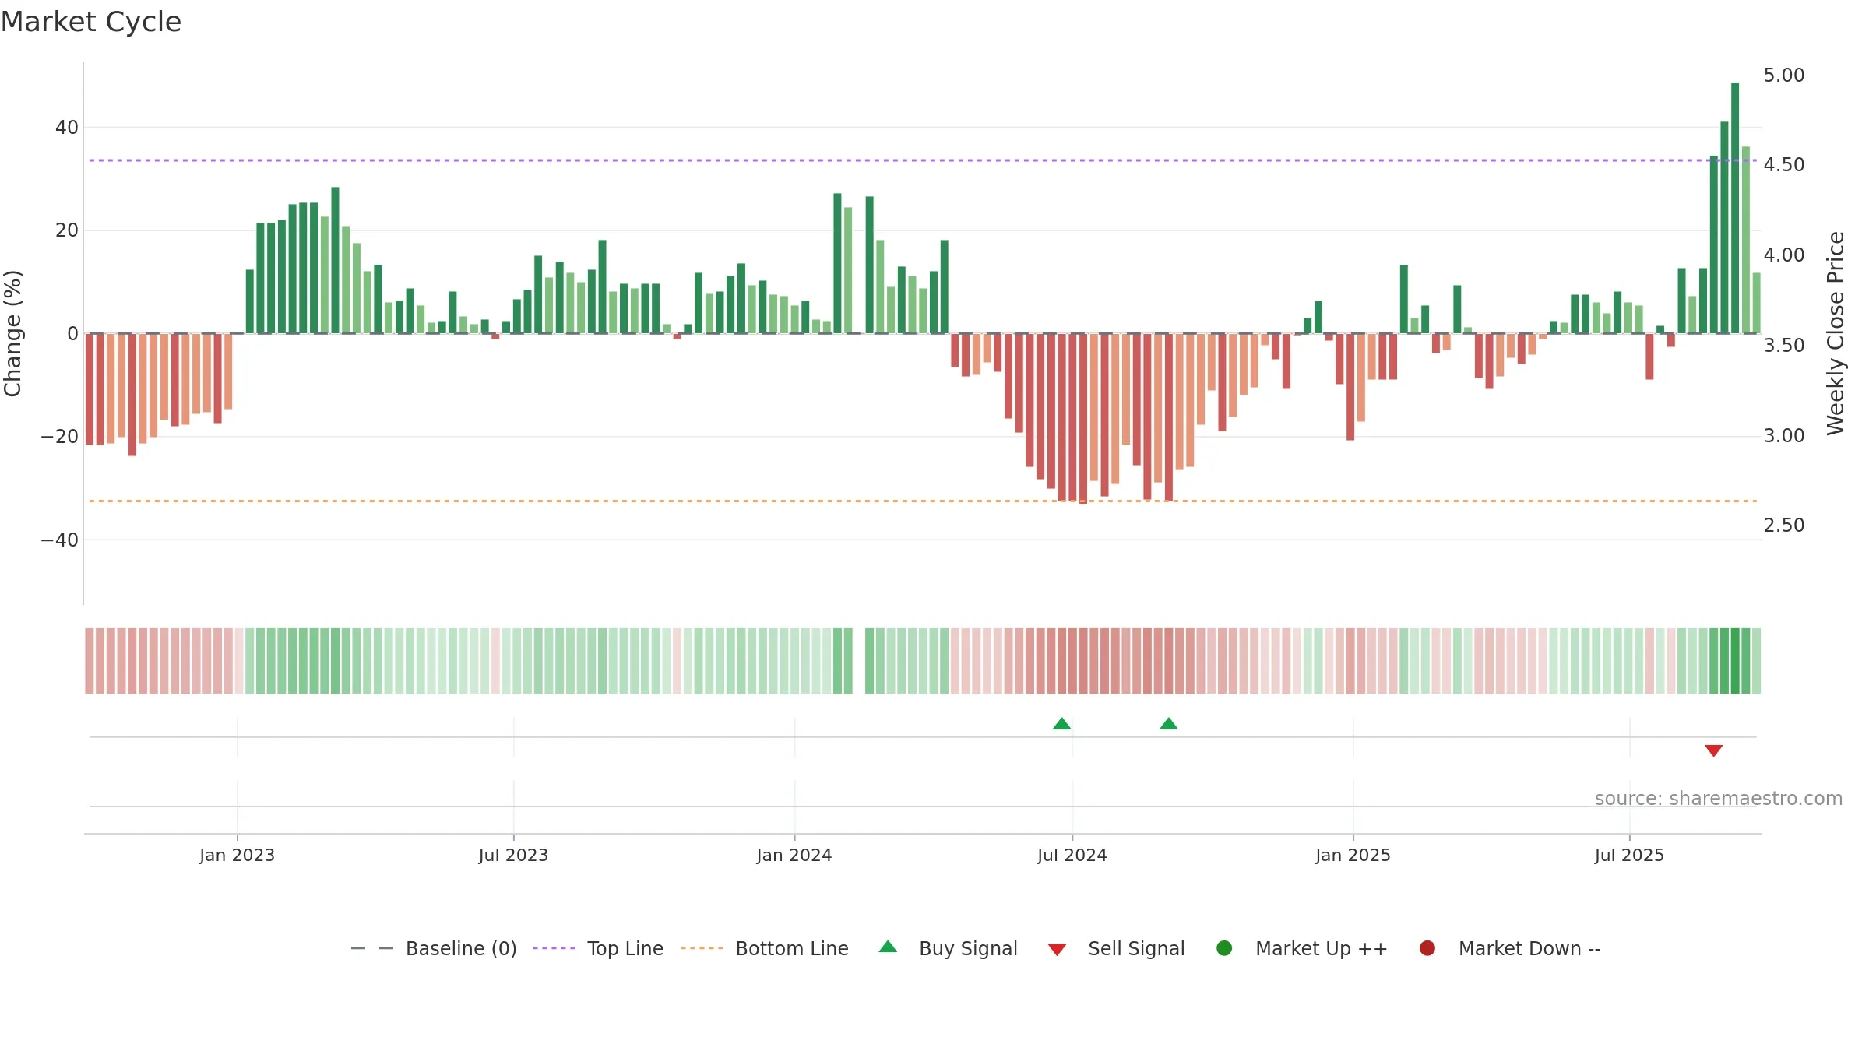Click the orange dotted Bottom Line legend sample
1869x1051 pixels.
(x=702, y=948)
